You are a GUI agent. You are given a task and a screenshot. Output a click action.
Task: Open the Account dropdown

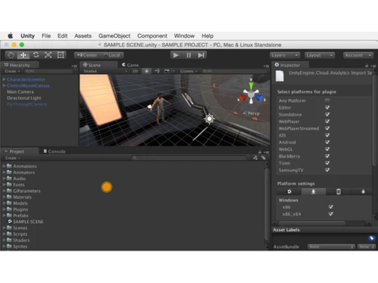point(358,55)
